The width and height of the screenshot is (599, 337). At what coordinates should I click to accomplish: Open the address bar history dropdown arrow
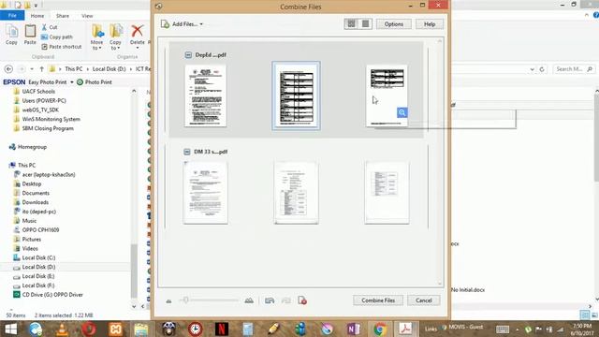(x=533, y=69)
